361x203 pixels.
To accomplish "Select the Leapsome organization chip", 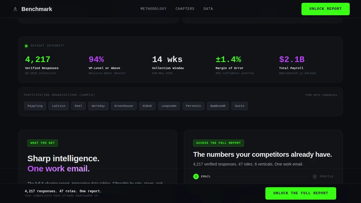I will [x=169, y=106].
